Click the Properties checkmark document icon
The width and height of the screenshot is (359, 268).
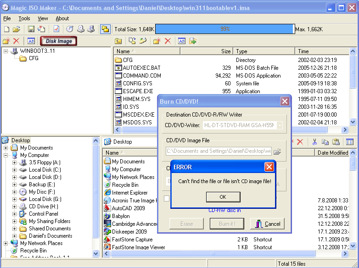(56, 29)
